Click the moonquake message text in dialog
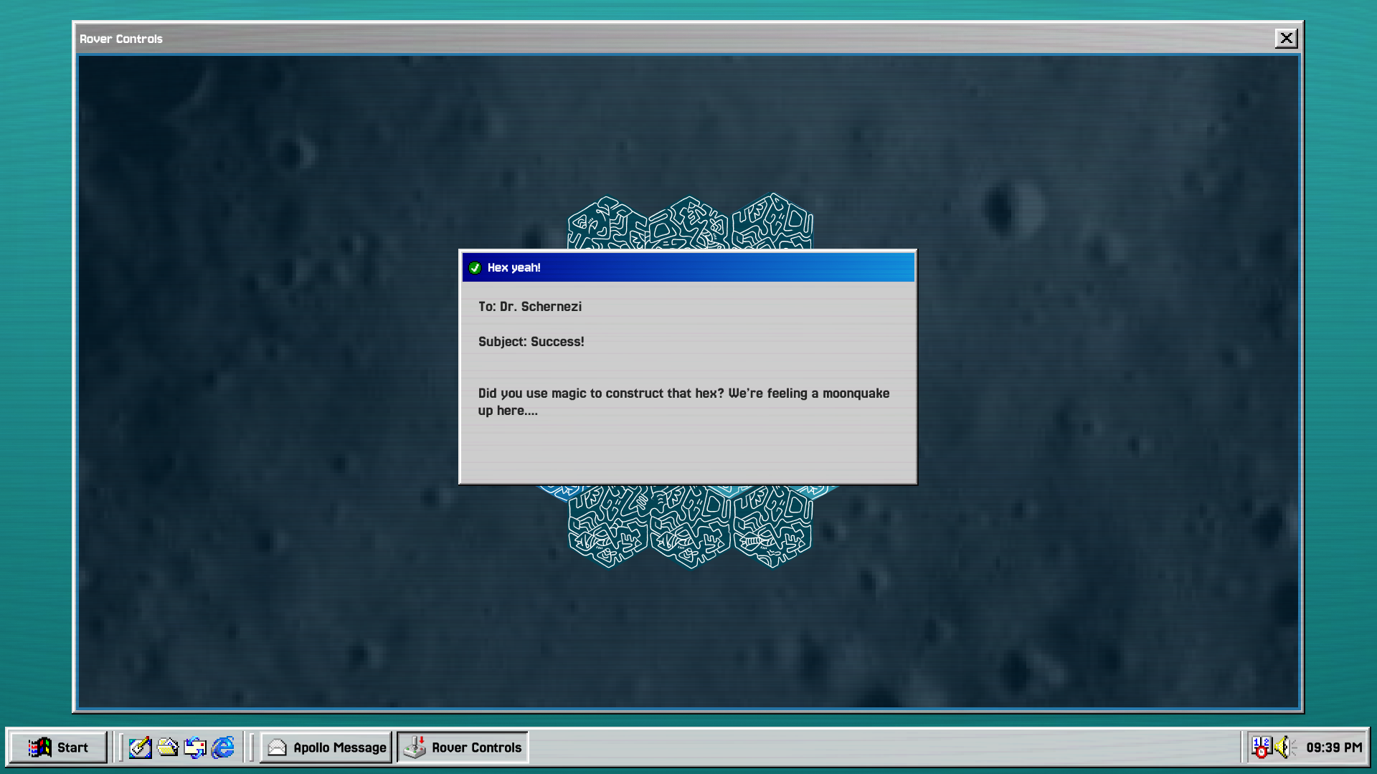The width and height of the screenshot is (1377, 774). pos(683,401)
